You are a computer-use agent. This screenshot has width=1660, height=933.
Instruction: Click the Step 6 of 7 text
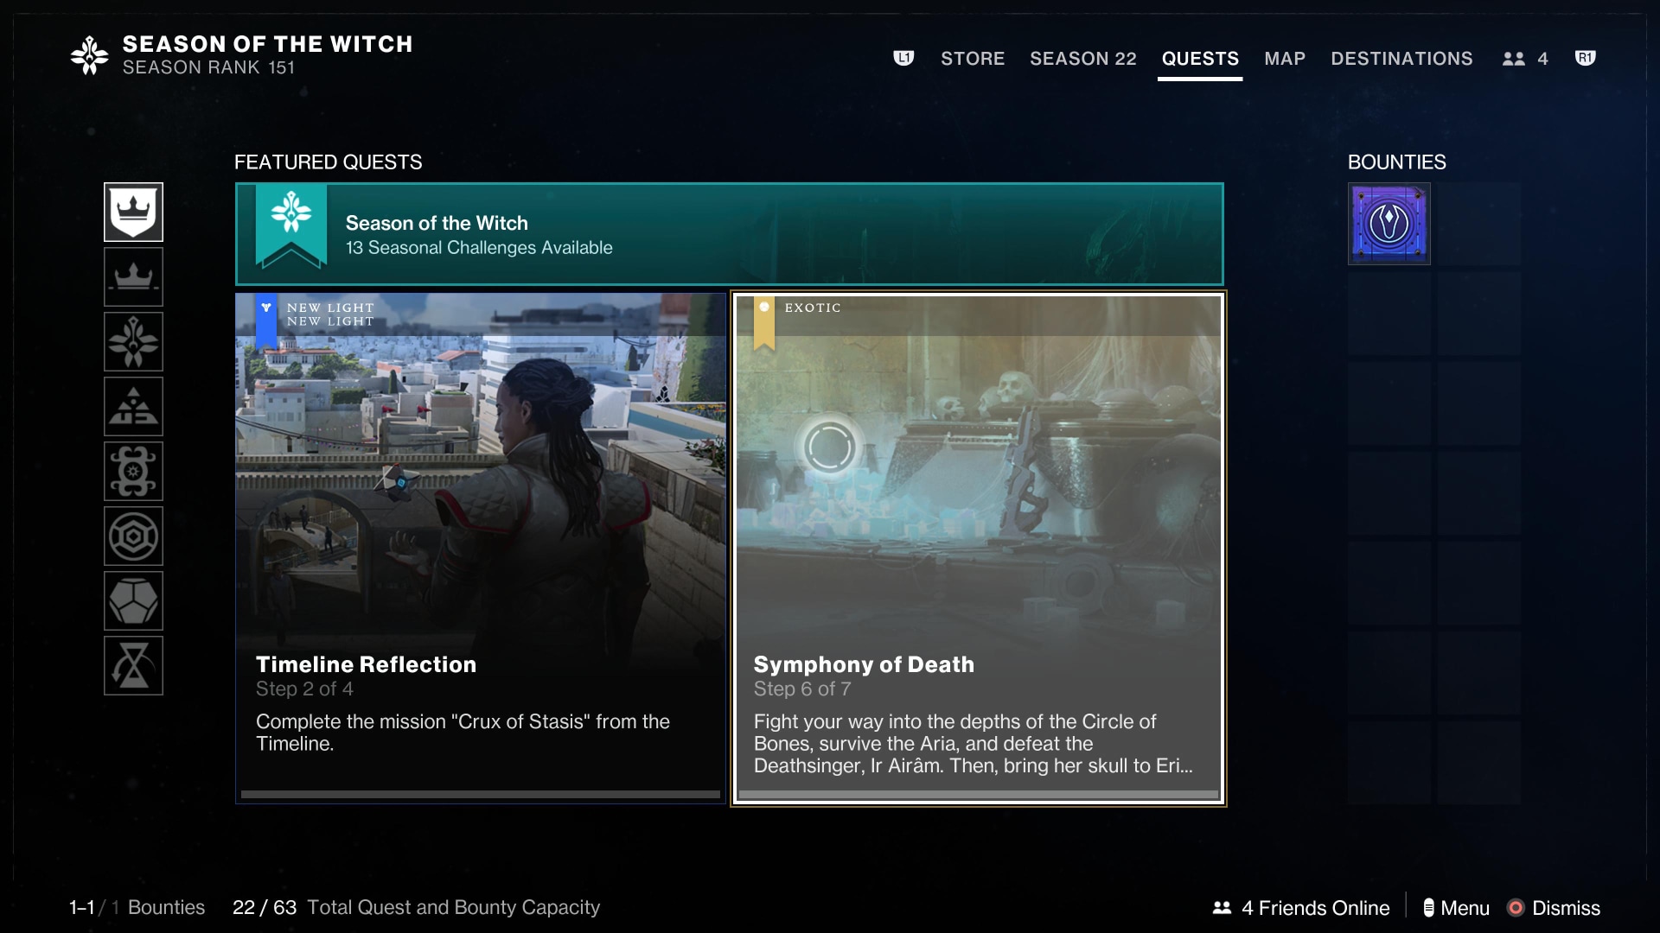pyautogui.click(x=802, y=689)
